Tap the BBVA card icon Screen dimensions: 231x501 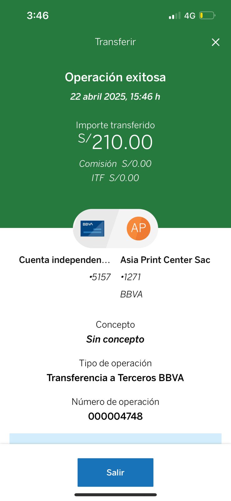(93, 229)
